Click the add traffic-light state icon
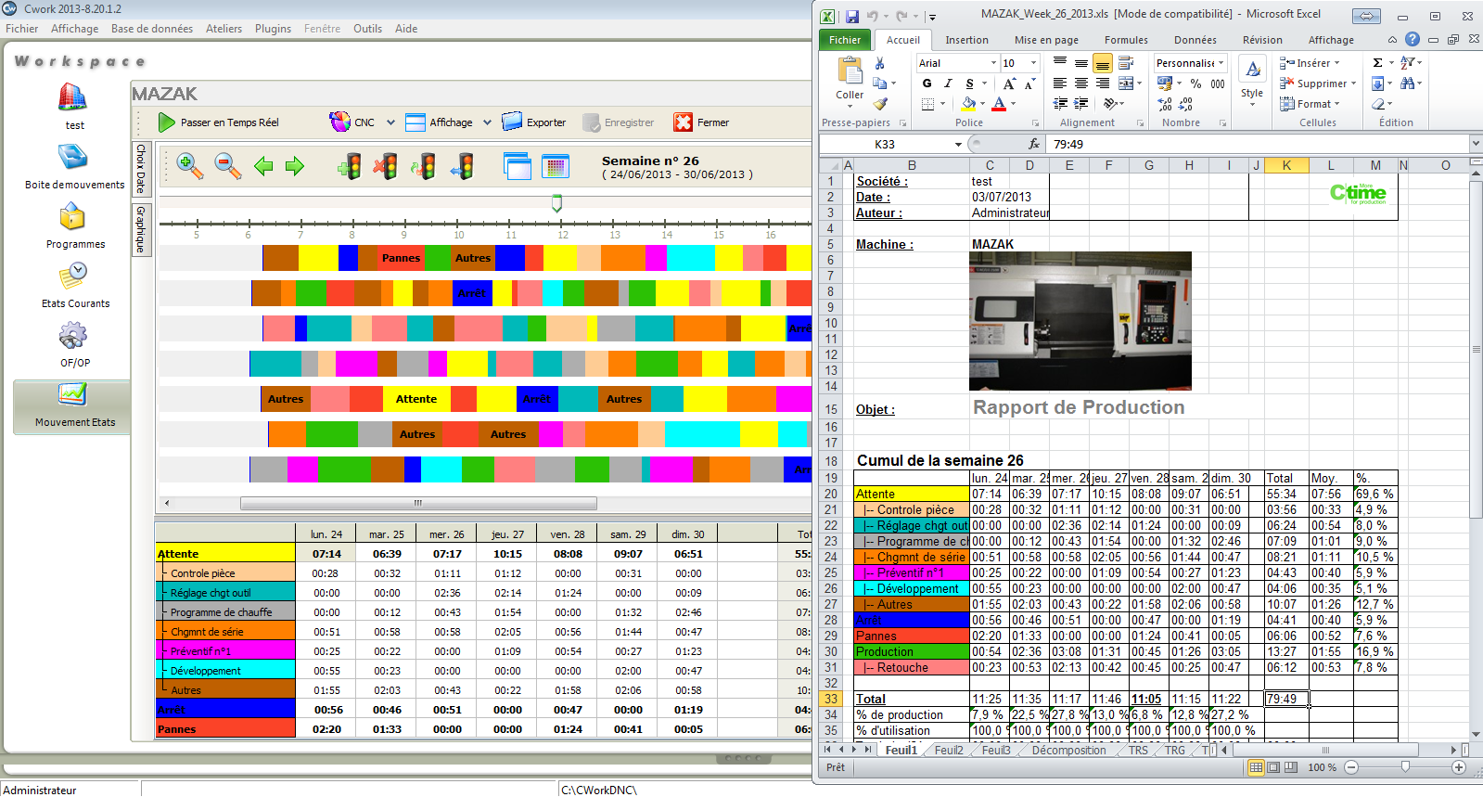This screenshot has width=1483, height=797. [x=350, y=166]
